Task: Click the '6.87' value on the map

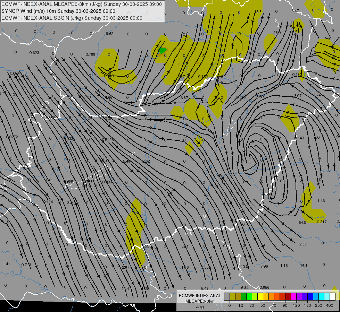Action: coord(184,98)
